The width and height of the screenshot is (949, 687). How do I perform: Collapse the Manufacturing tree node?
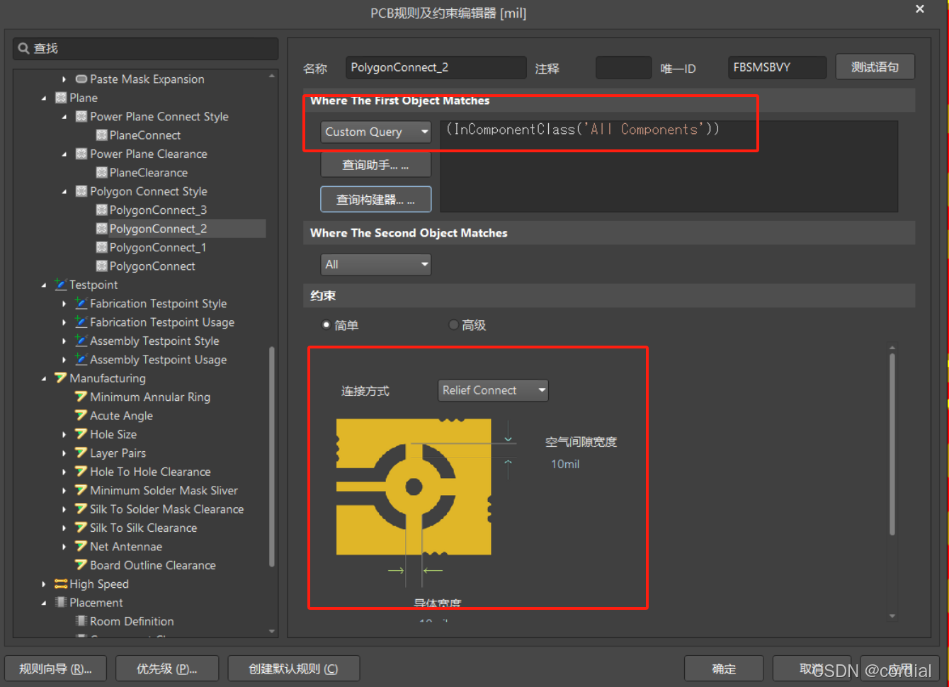tap(44, 378)
